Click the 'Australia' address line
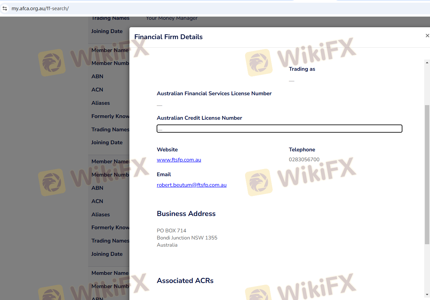This screenshot has width=430, height=300. (167, 245)
